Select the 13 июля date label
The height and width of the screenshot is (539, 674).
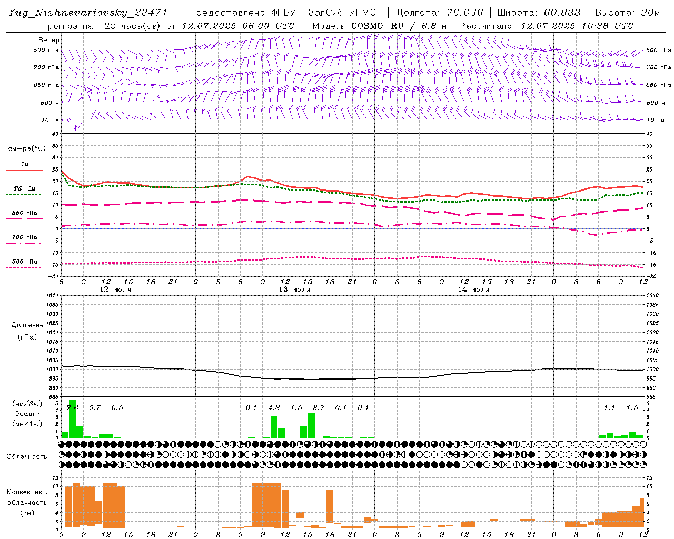294,290
